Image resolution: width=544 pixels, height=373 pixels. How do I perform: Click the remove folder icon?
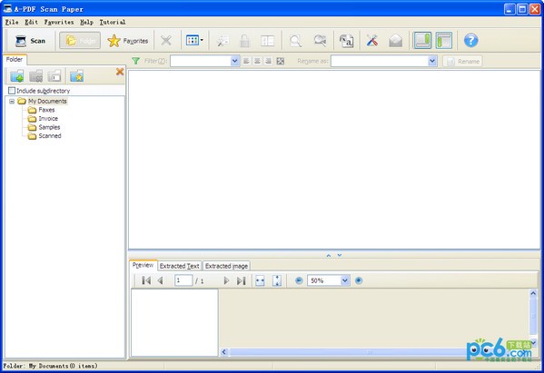pyautogui.click(x=35, y=76)
